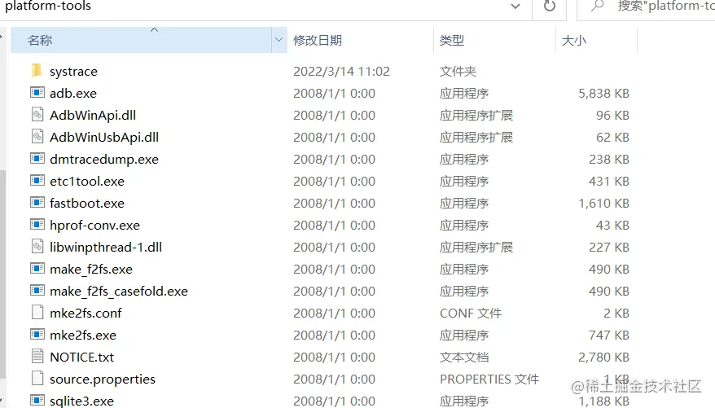Click the 96 KB size of AdbWinApi.dll
The image size is (715, 408).
tap(612, 116)
